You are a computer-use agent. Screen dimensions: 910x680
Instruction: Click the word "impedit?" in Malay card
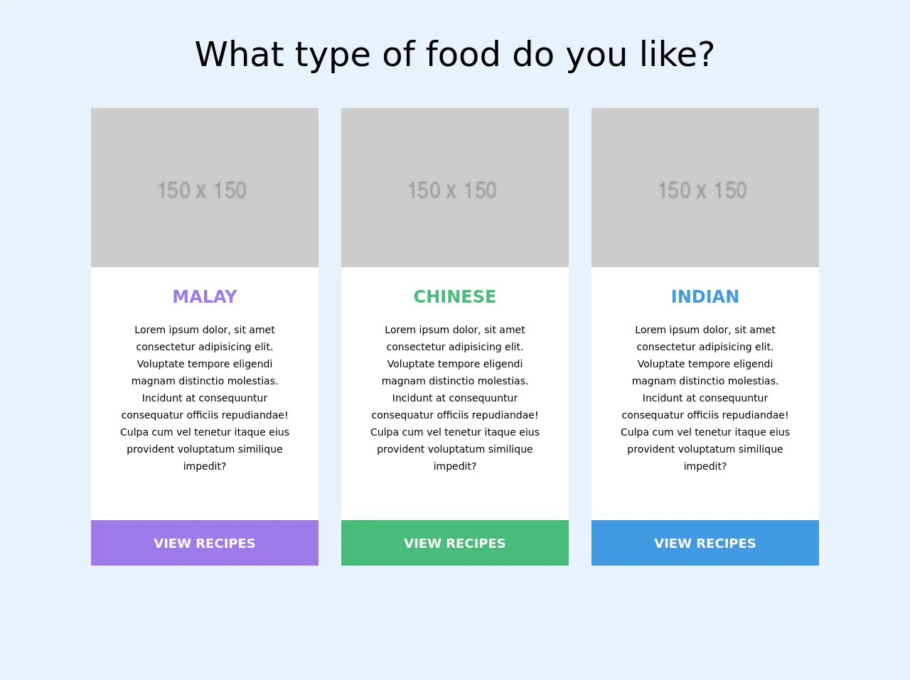205,466
